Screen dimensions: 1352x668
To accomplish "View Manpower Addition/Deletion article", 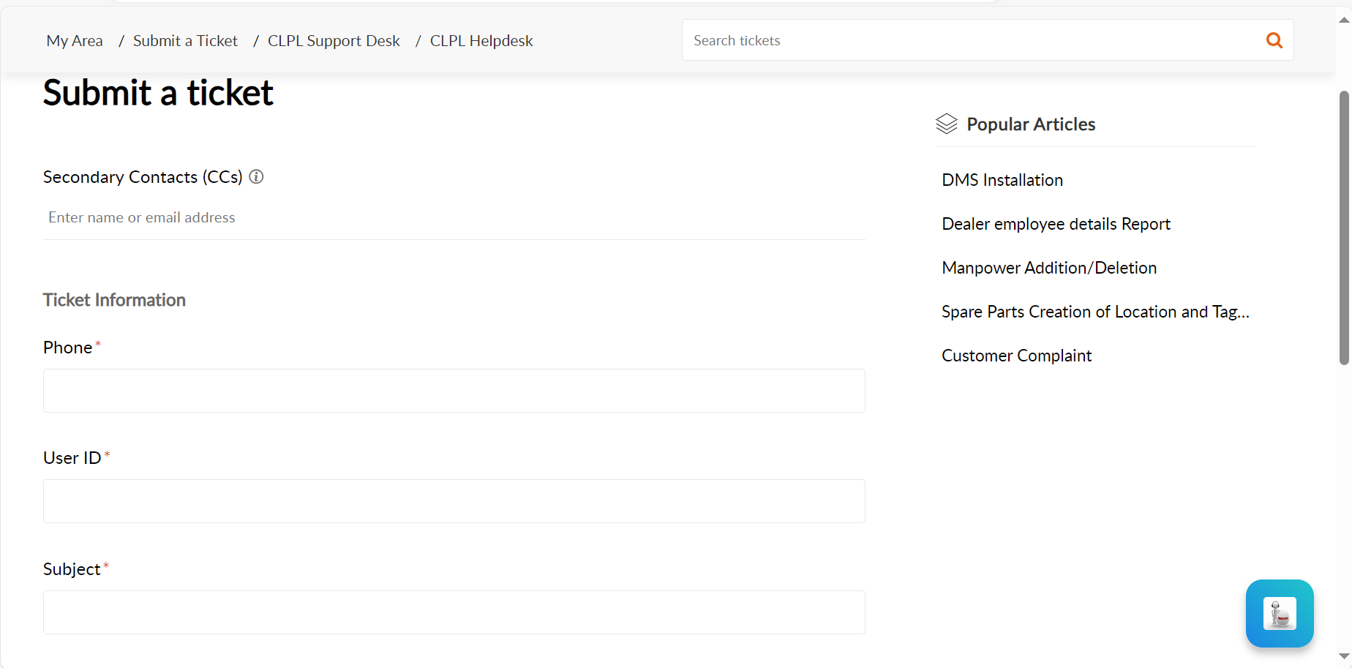I will [x=1049, y=268].
